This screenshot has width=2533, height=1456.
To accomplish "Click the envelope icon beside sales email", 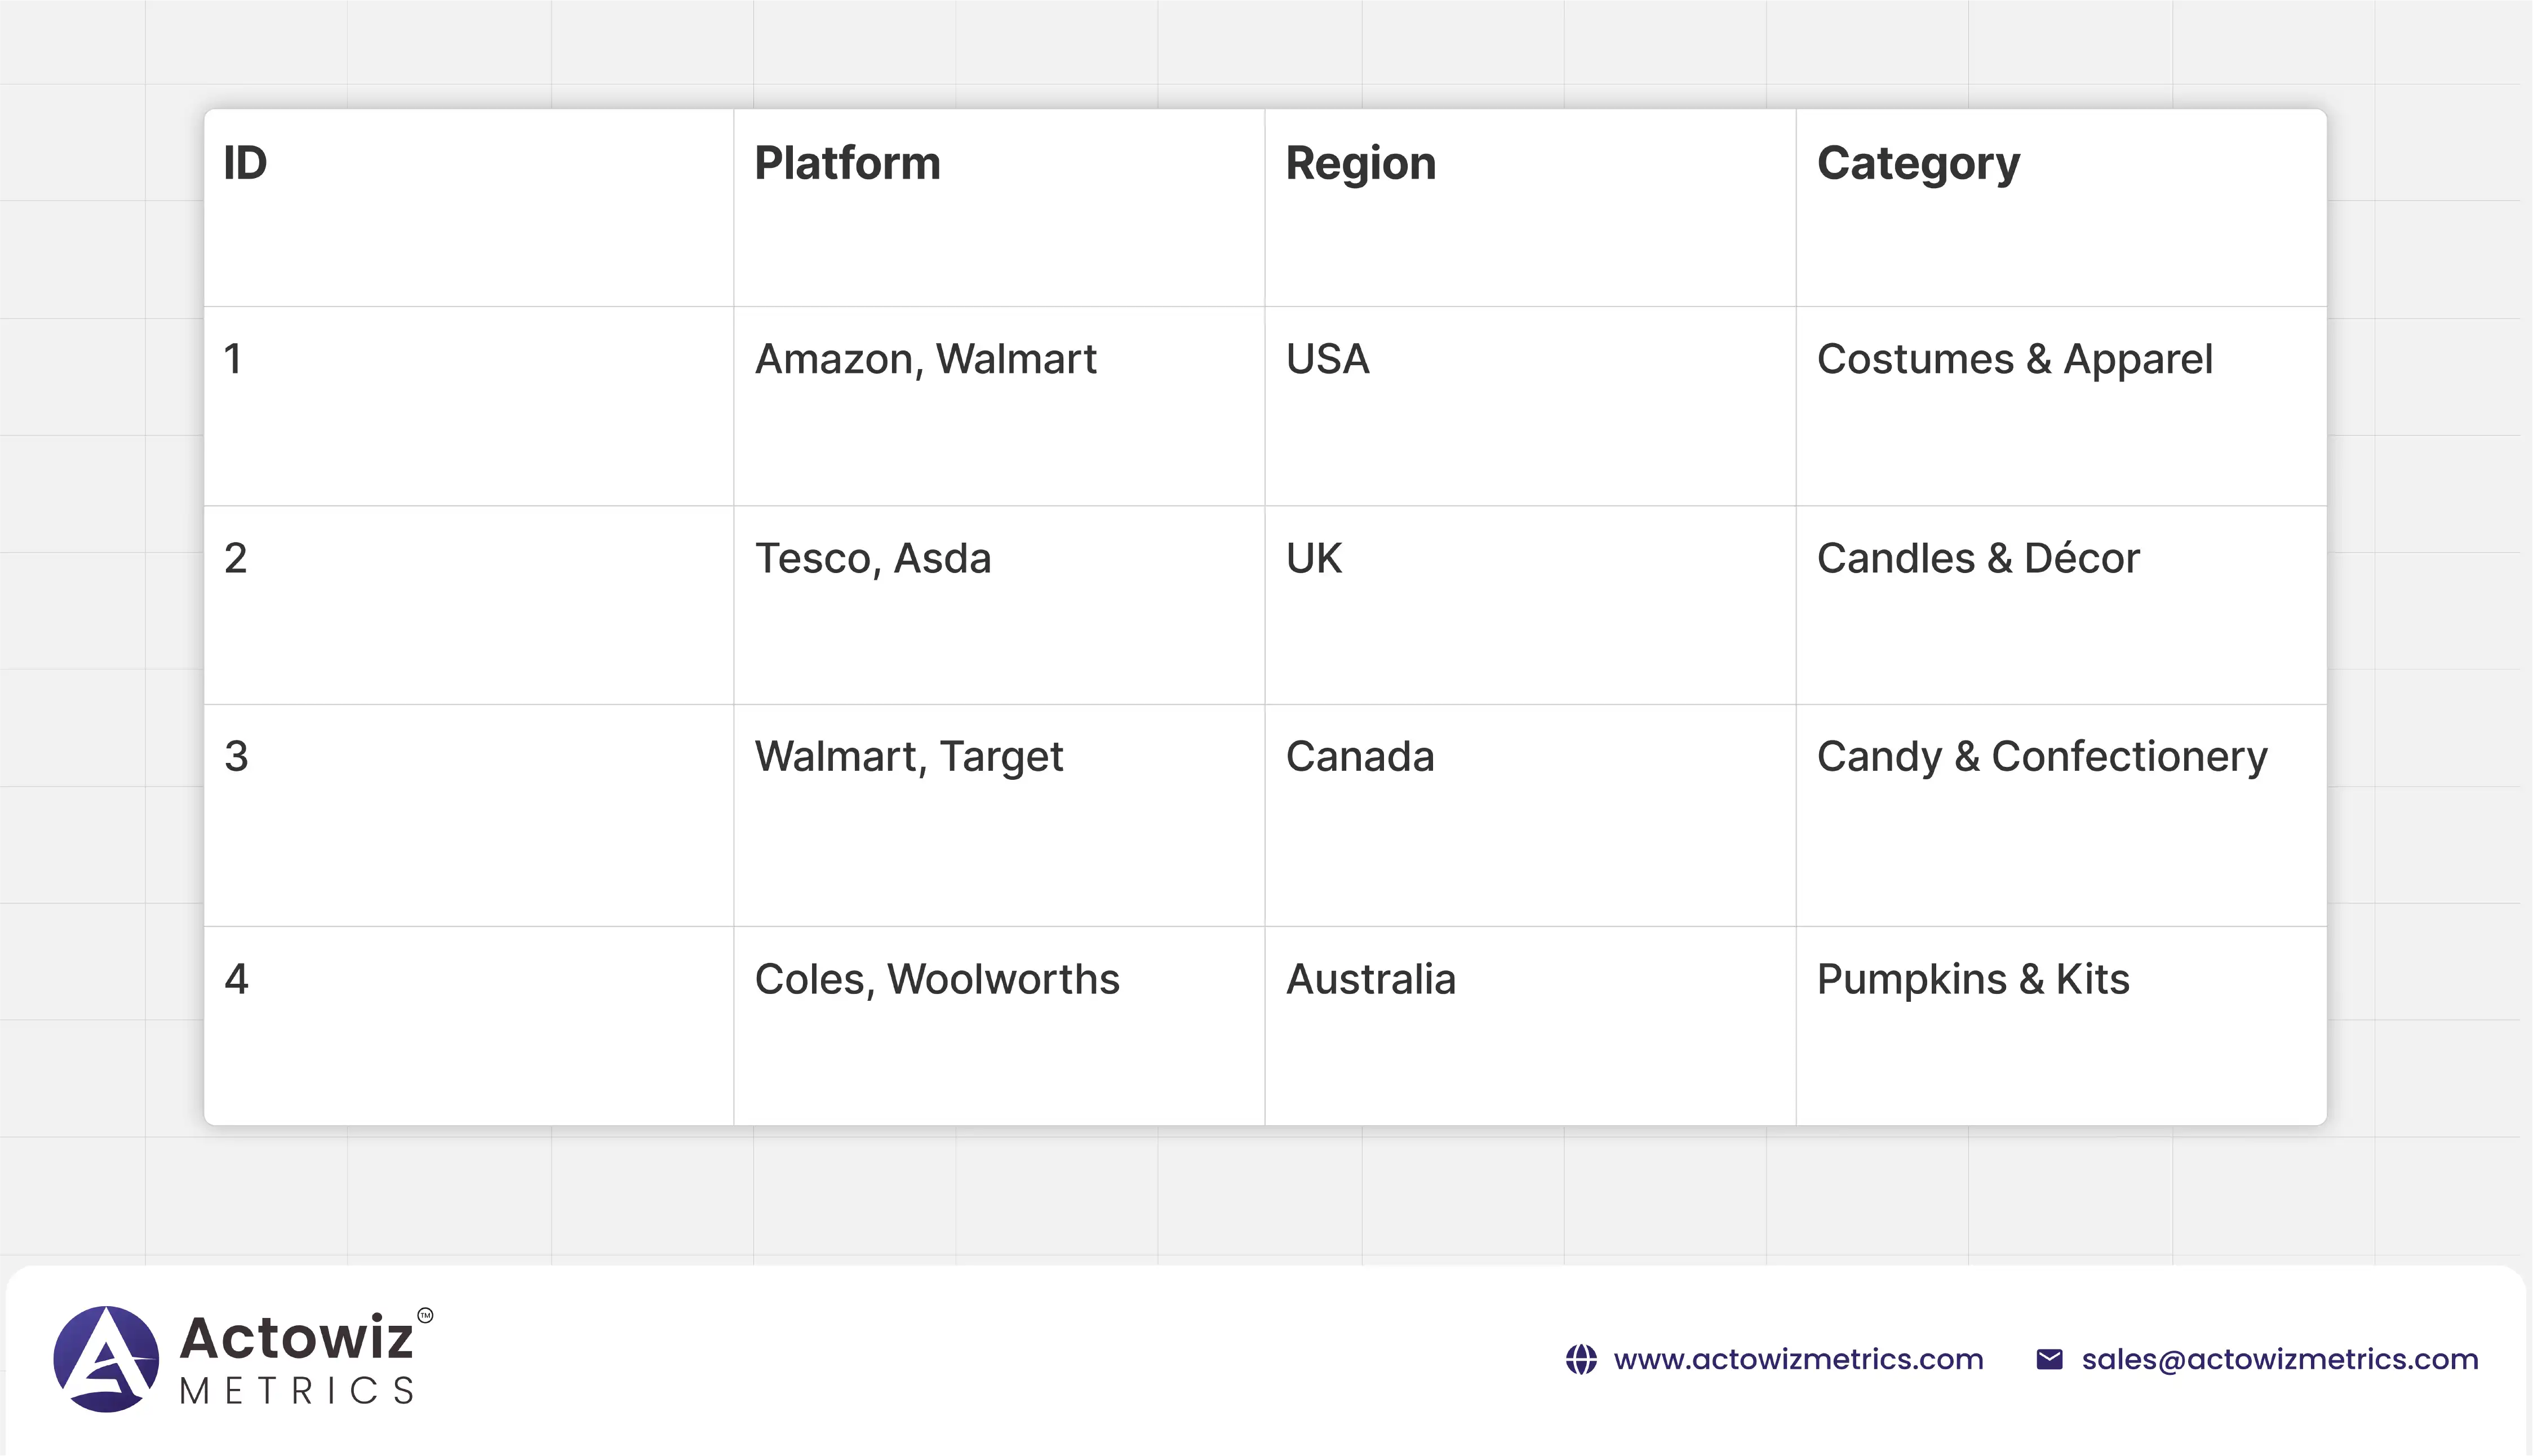I will click(2049, 1360).
